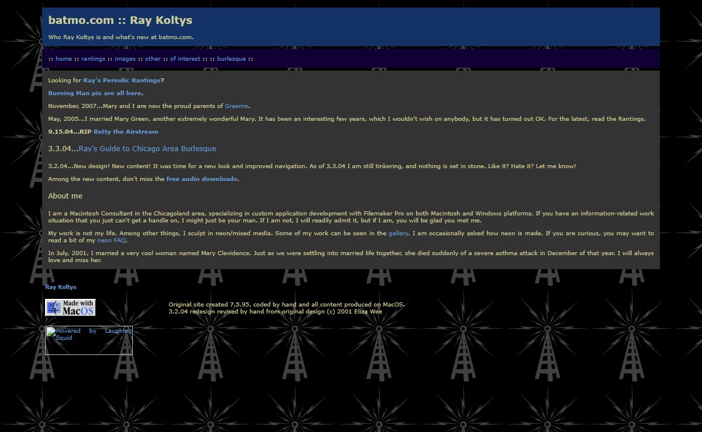Click the Powered by Laughing Squid image
The height and width of the screenshot is (432, 702).
coord(89,340)
